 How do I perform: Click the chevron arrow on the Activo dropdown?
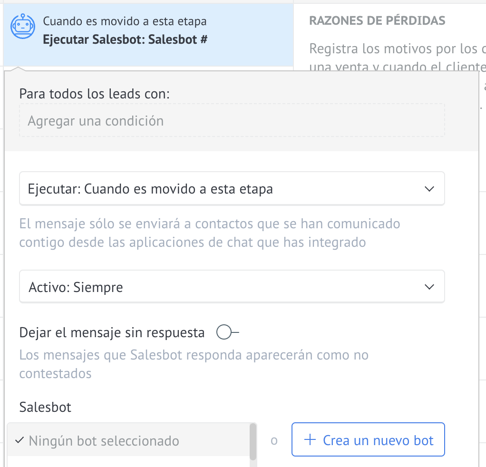click(429, 287)
